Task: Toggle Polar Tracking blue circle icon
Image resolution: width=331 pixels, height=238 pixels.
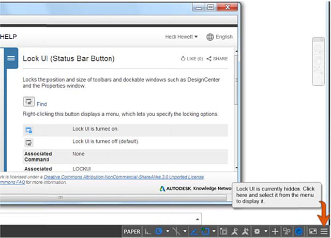Action: point(159,231)
